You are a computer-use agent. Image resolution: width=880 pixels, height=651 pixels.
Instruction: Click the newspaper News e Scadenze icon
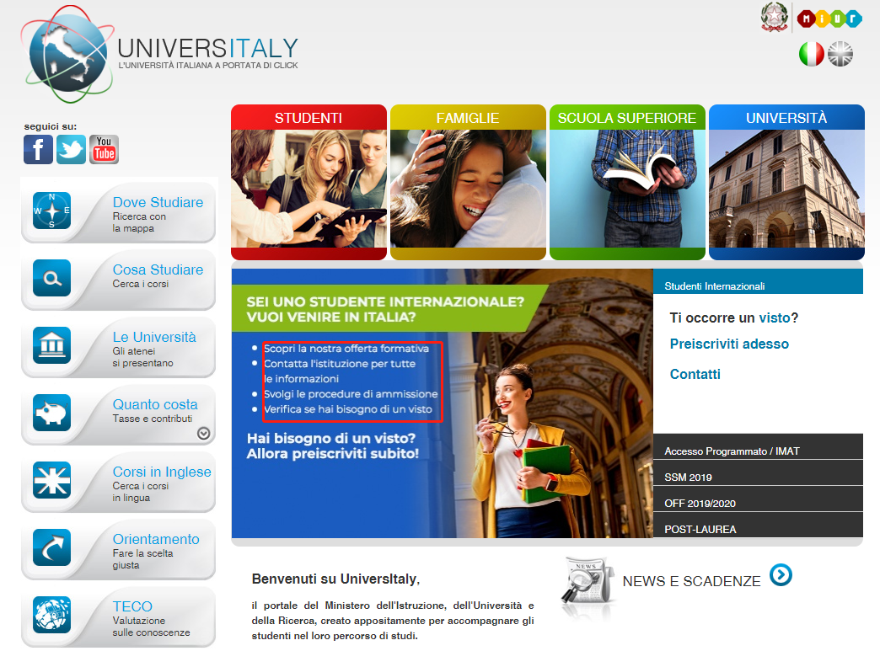click(x=588, y=581)
